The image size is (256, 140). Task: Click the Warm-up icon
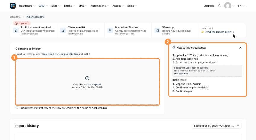(x=157, y=30)
